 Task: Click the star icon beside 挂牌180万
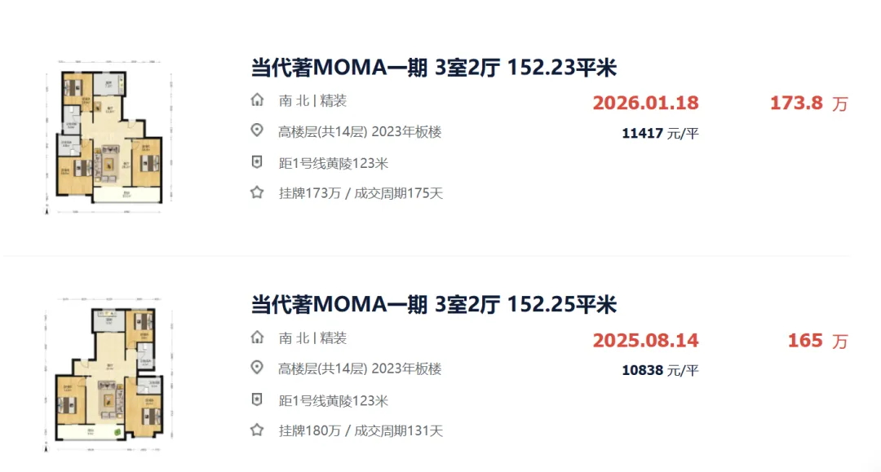point(257,430)
